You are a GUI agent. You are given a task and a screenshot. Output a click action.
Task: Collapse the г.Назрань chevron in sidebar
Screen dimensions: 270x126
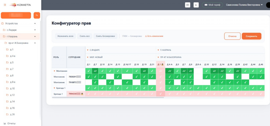[x=35, y=36]
